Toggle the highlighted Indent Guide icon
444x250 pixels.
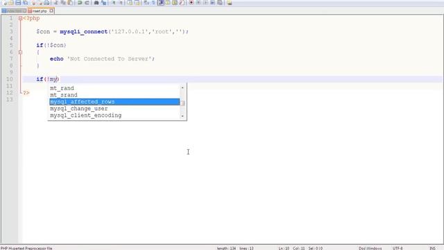[x=161, y=3]
